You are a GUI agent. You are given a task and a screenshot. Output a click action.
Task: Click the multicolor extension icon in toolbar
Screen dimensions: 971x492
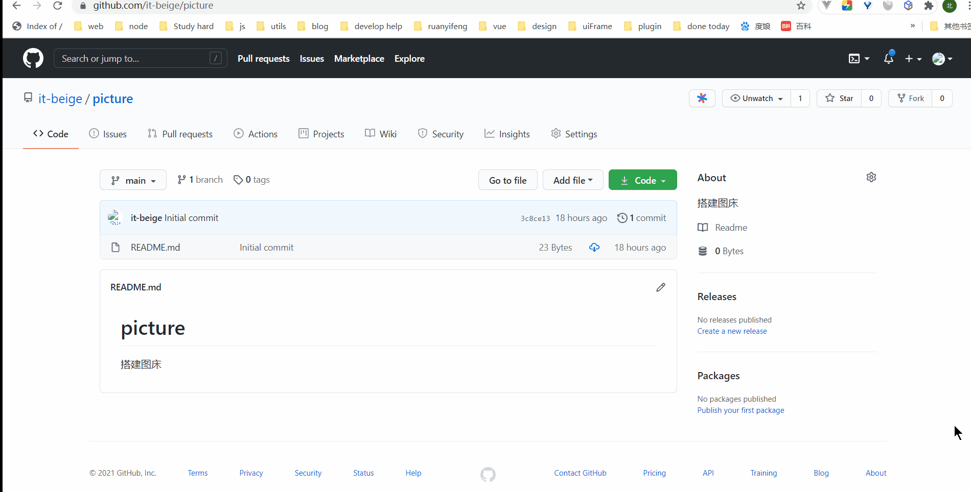coord(847,6)
